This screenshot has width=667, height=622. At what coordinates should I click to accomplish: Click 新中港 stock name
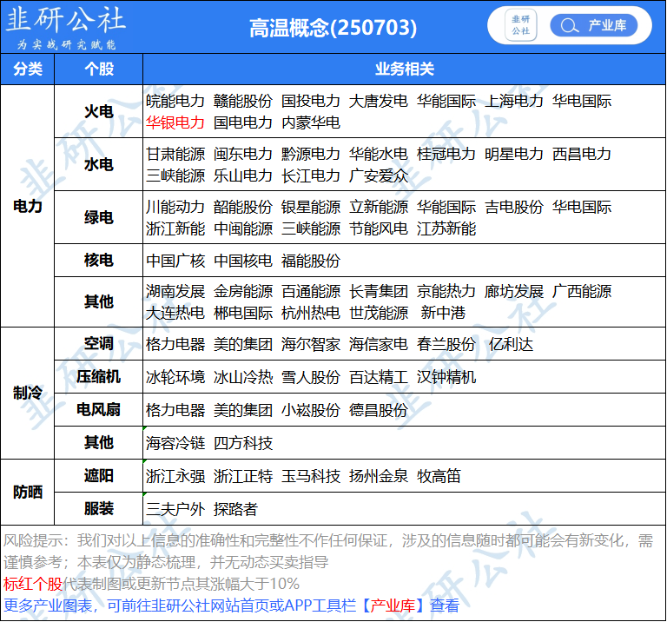[x=443, y=313]
